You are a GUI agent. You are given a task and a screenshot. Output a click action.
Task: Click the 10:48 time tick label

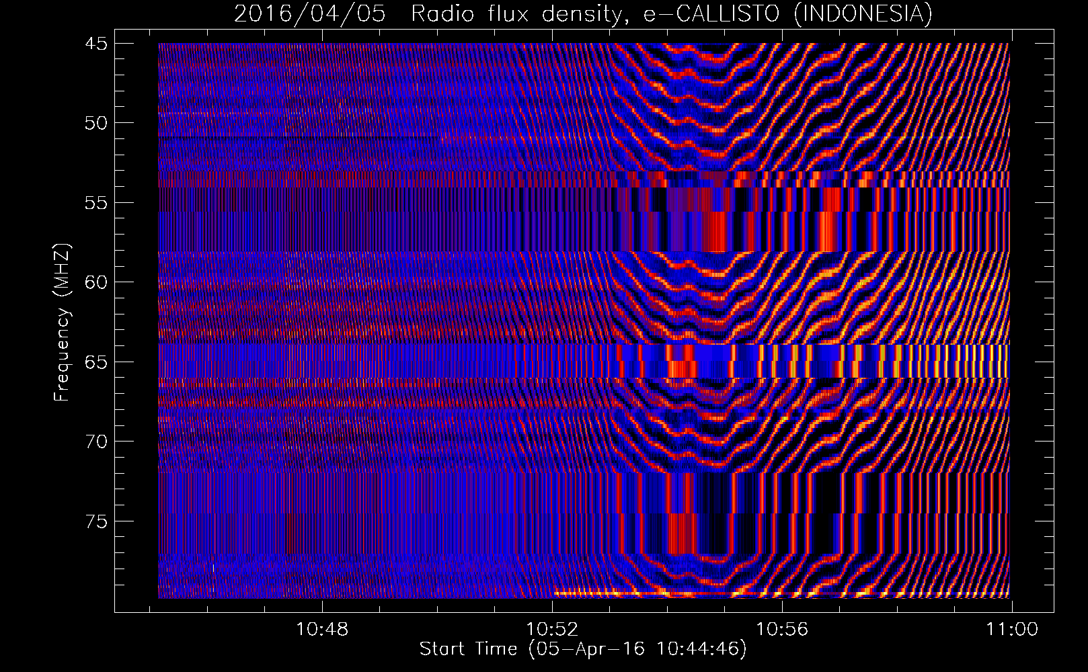pos(322,630)
